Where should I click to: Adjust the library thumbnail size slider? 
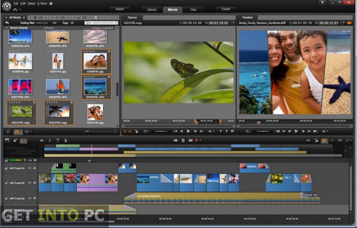click(100, 131)
